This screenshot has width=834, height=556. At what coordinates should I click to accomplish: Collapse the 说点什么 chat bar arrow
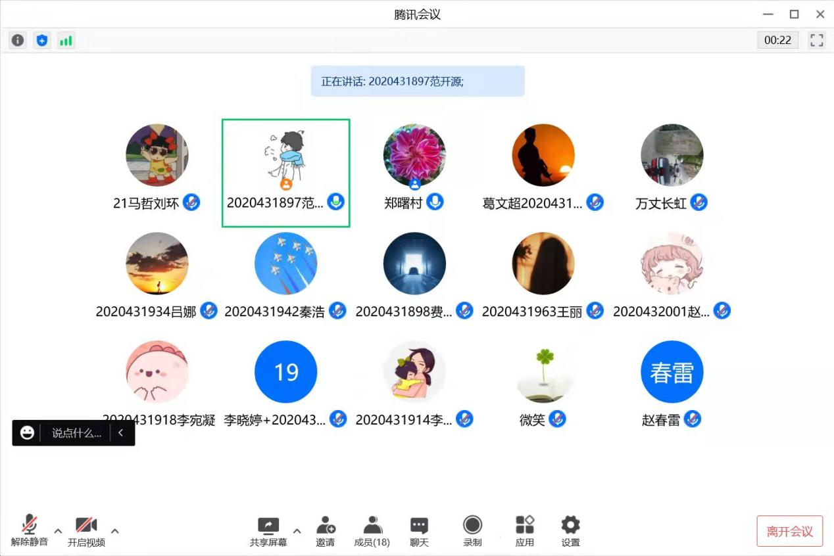pos(120,433)
